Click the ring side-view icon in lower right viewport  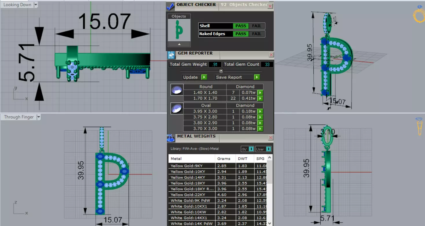click(x=419, y=126)
